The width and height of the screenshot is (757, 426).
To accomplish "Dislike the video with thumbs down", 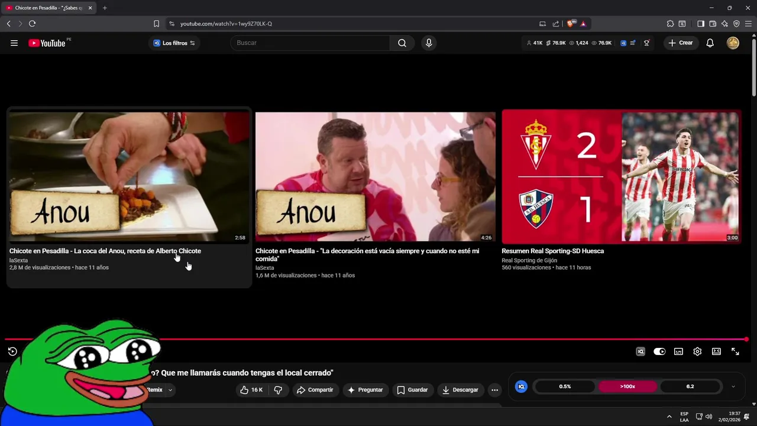I will coord(278,390).
